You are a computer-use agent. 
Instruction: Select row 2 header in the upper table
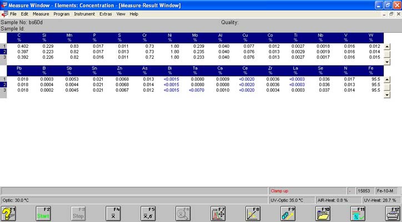(3, 52)
